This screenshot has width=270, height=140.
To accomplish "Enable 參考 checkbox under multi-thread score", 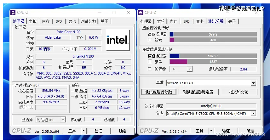I will (150, 62).
